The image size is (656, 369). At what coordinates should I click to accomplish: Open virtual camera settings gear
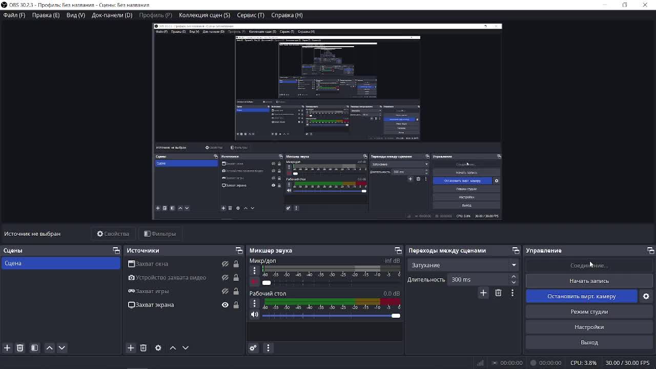(646, 296)
